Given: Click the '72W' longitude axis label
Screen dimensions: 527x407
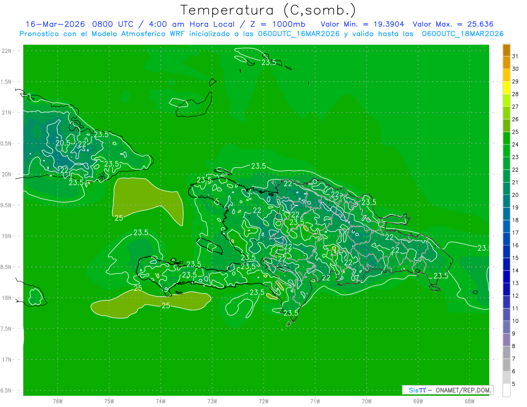Looking at the screenshot, I should click(263, 401).
